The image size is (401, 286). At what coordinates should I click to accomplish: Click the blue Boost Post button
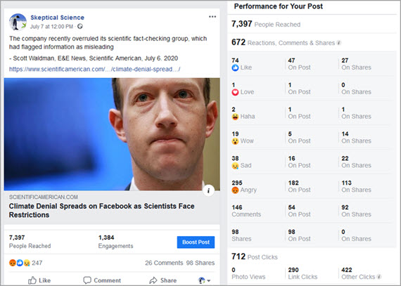(196, 242)
